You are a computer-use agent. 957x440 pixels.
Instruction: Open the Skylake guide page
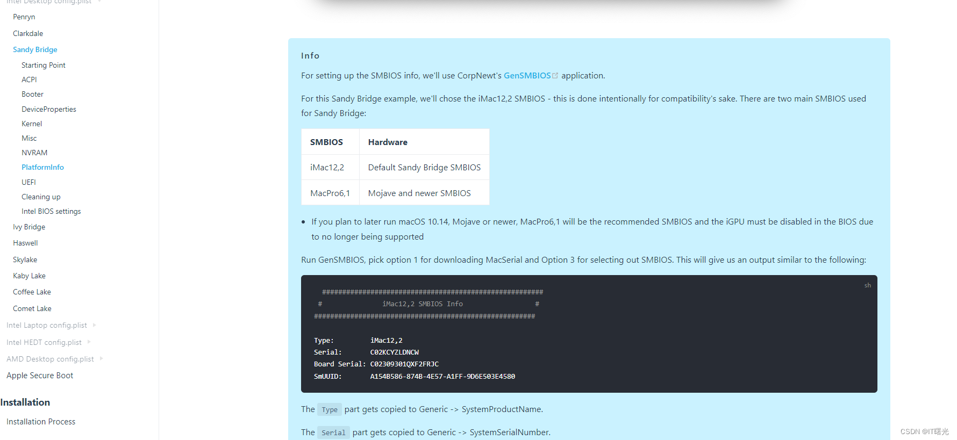point(25,259)
